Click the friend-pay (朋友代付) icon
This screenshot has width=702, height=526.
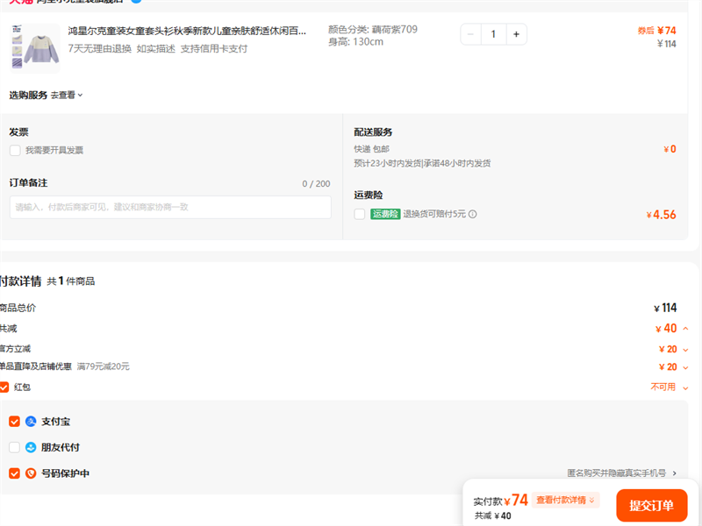(31, 447)
